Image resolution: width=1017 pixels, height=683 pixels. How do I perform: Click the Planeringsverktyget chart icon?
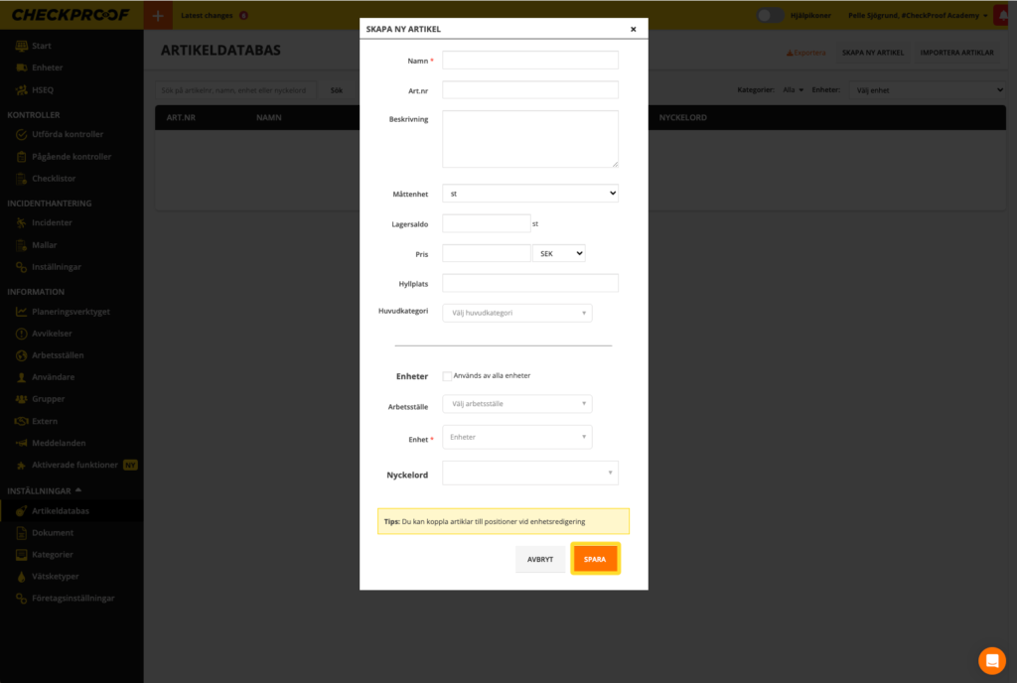pos(22,311)
